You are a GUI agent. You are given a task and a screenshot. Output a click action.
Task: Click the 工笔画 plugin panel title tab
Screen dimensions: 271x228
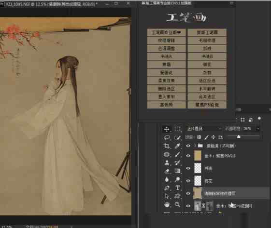pos(166,3)
